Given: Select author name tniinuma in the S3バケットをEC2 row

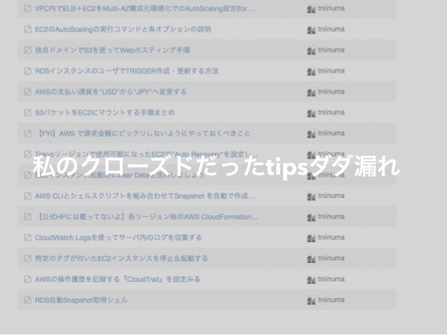Looking at the screenshot, I should click(x=331, y=113).
